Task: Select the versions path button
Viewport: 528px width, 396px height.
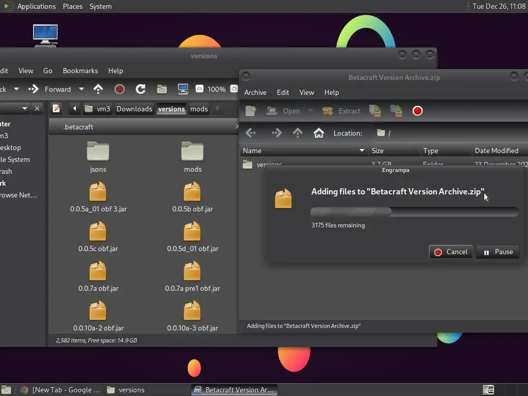Action: point(171,109)
